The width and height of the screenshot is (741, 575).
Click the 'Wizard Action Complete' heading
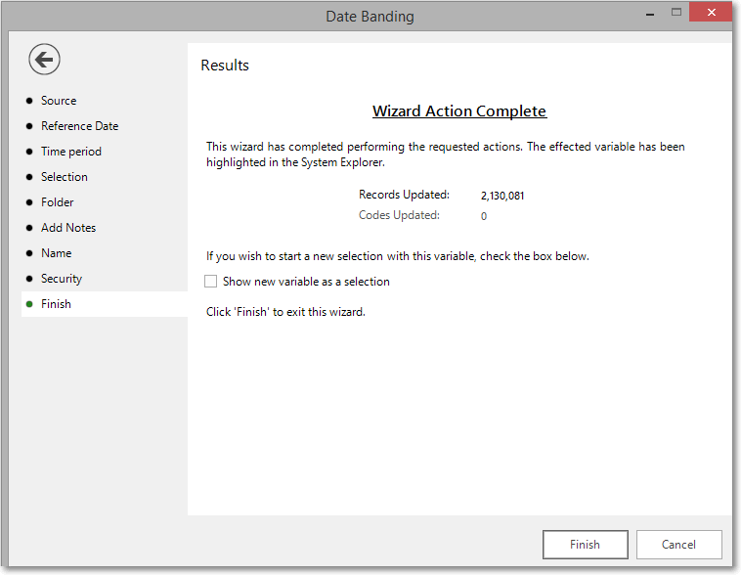(459, 111)
